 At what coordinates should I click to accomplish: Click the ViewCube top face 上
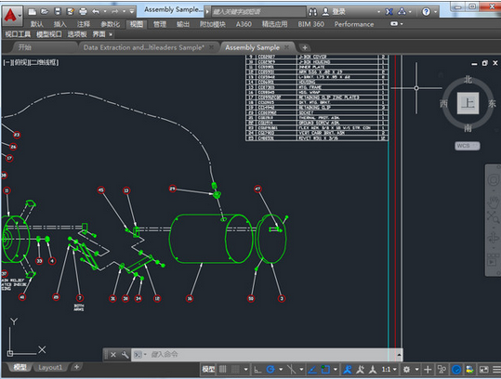coord(468,103)
